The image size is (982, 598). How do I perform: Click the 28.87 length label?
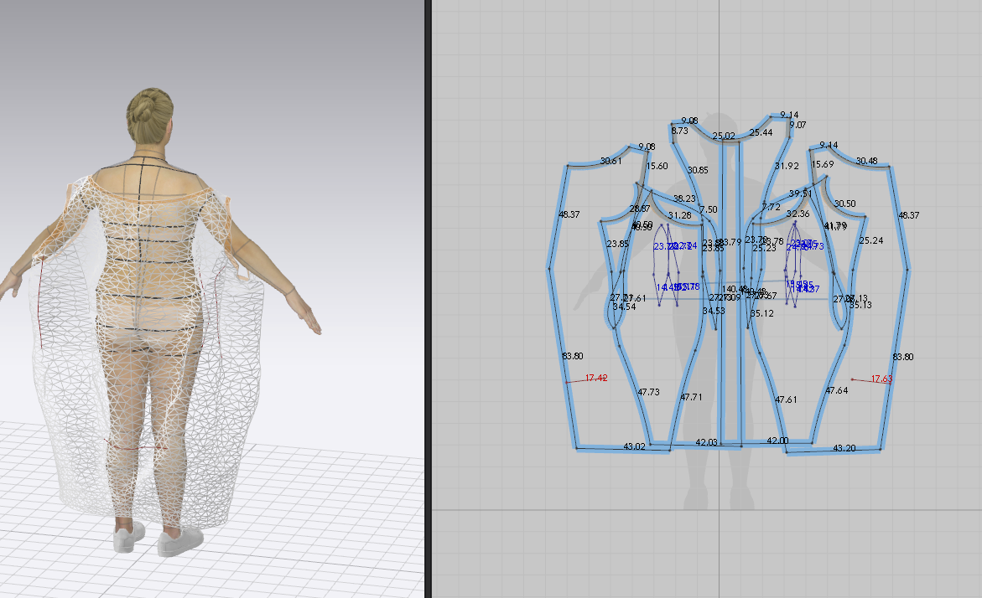coord(639,209)
